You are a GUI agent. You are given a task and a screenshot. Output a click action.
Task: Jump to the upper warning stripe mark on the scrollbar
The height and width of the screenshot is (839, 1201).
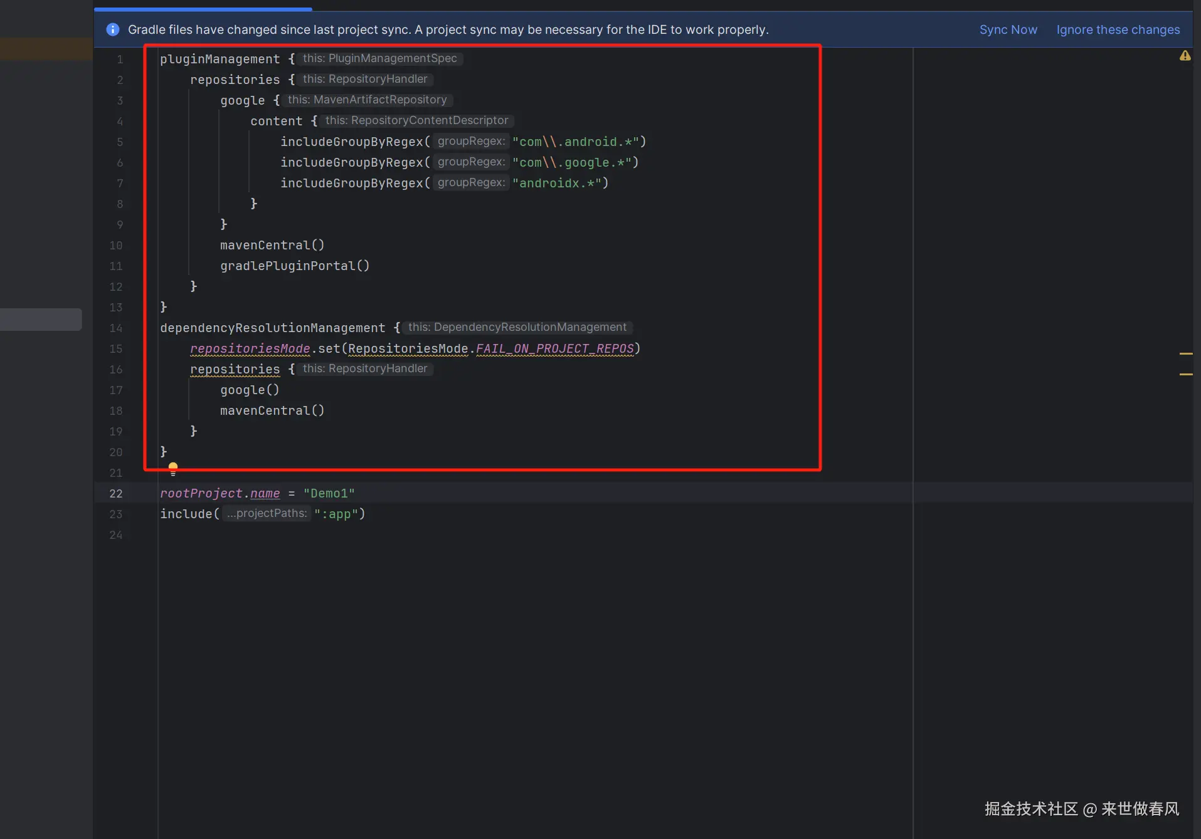1185,354
